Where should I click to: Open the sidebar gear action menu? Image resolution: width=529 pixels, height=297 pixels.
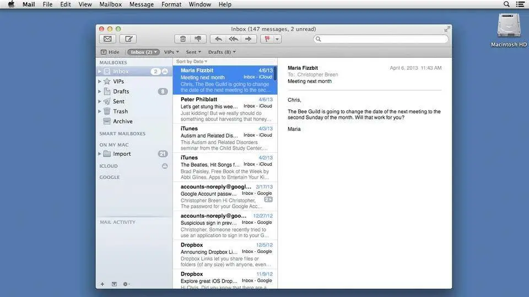click(x=126, y=284)
